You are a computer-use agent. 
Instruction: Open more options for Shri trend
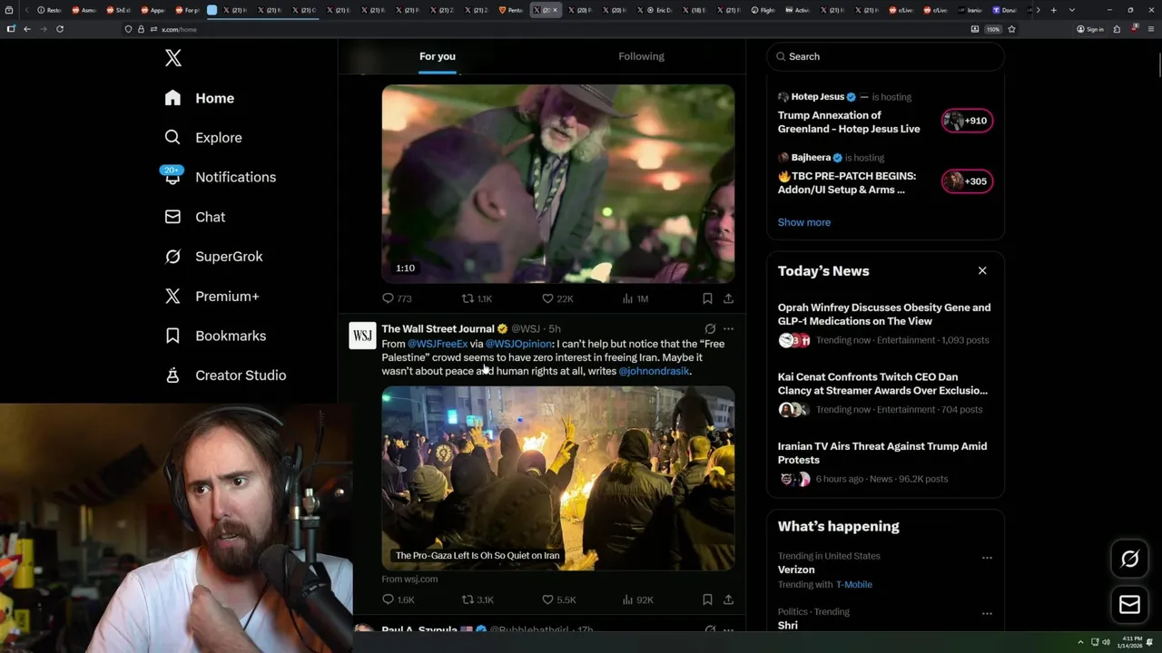(987, 613)
